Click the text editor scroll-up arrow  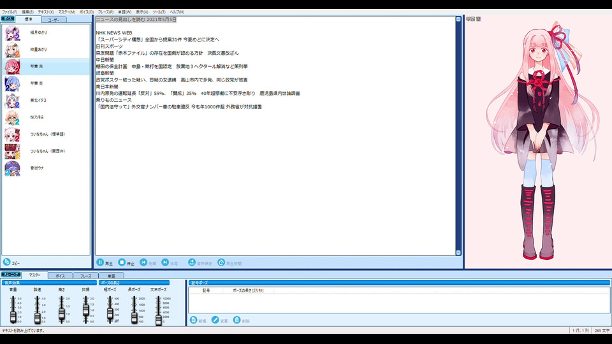[x=458, y=19]
